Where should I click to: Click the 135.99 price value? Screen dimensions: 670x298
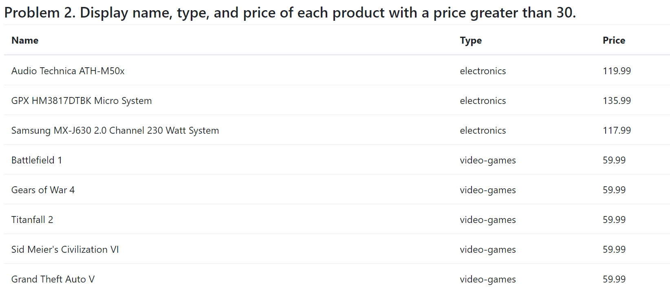click(x=617, y=101)
